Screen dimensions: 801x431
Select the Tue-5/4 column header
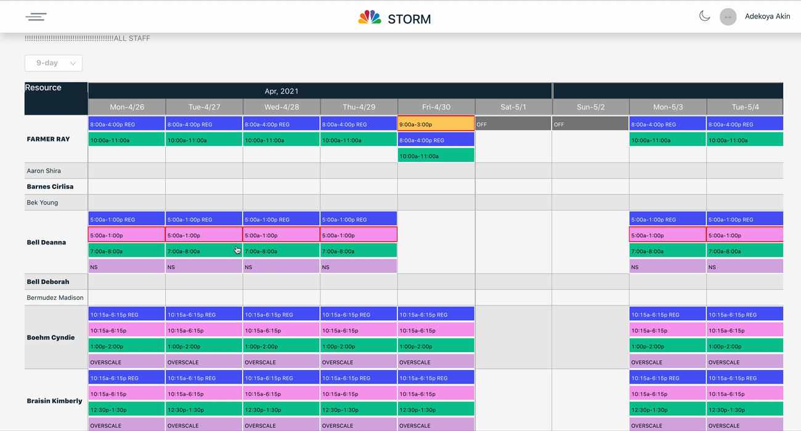745,107
